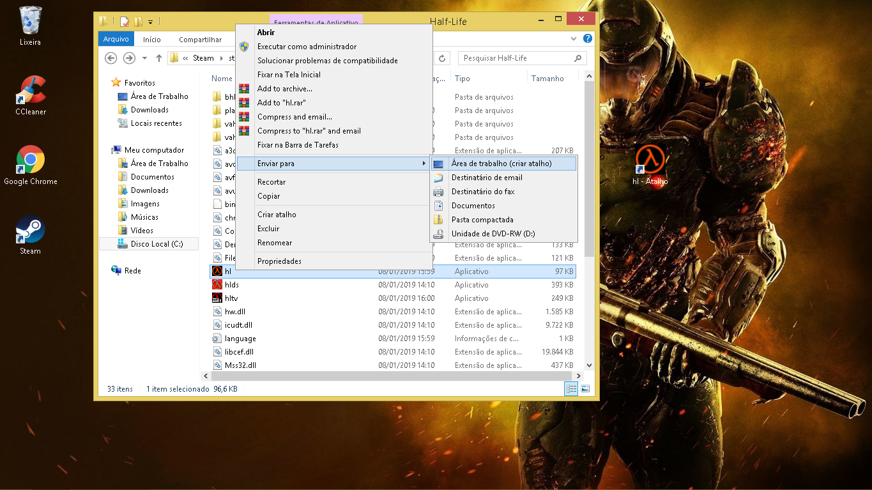The height and width of the screenshot is (490, 872).
Task: Choose Compress and email... option
Action: tap(335, 117)
